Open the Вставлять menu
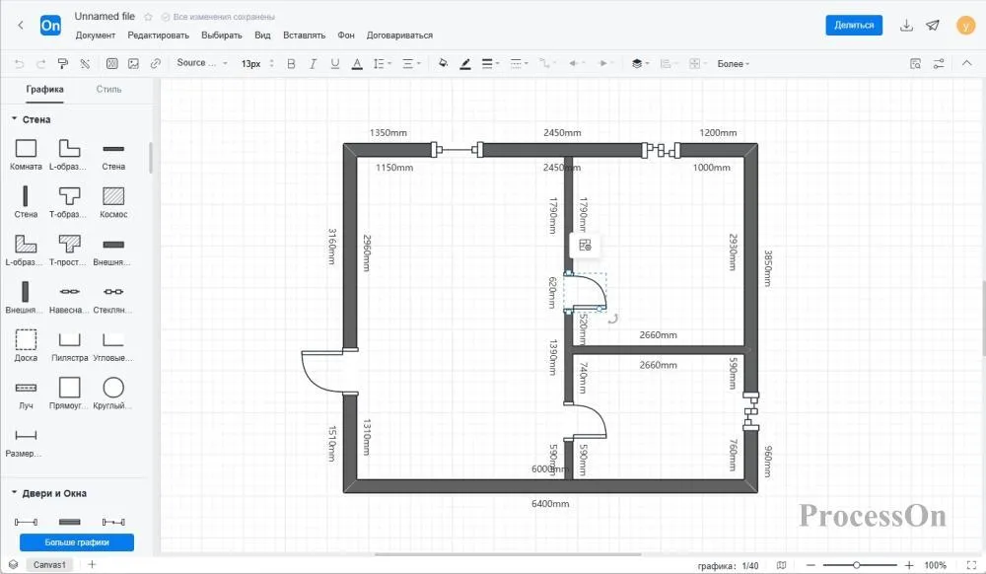Image resolution: width=986 pixels, height=574 pixels. click(x=305, y=36)
